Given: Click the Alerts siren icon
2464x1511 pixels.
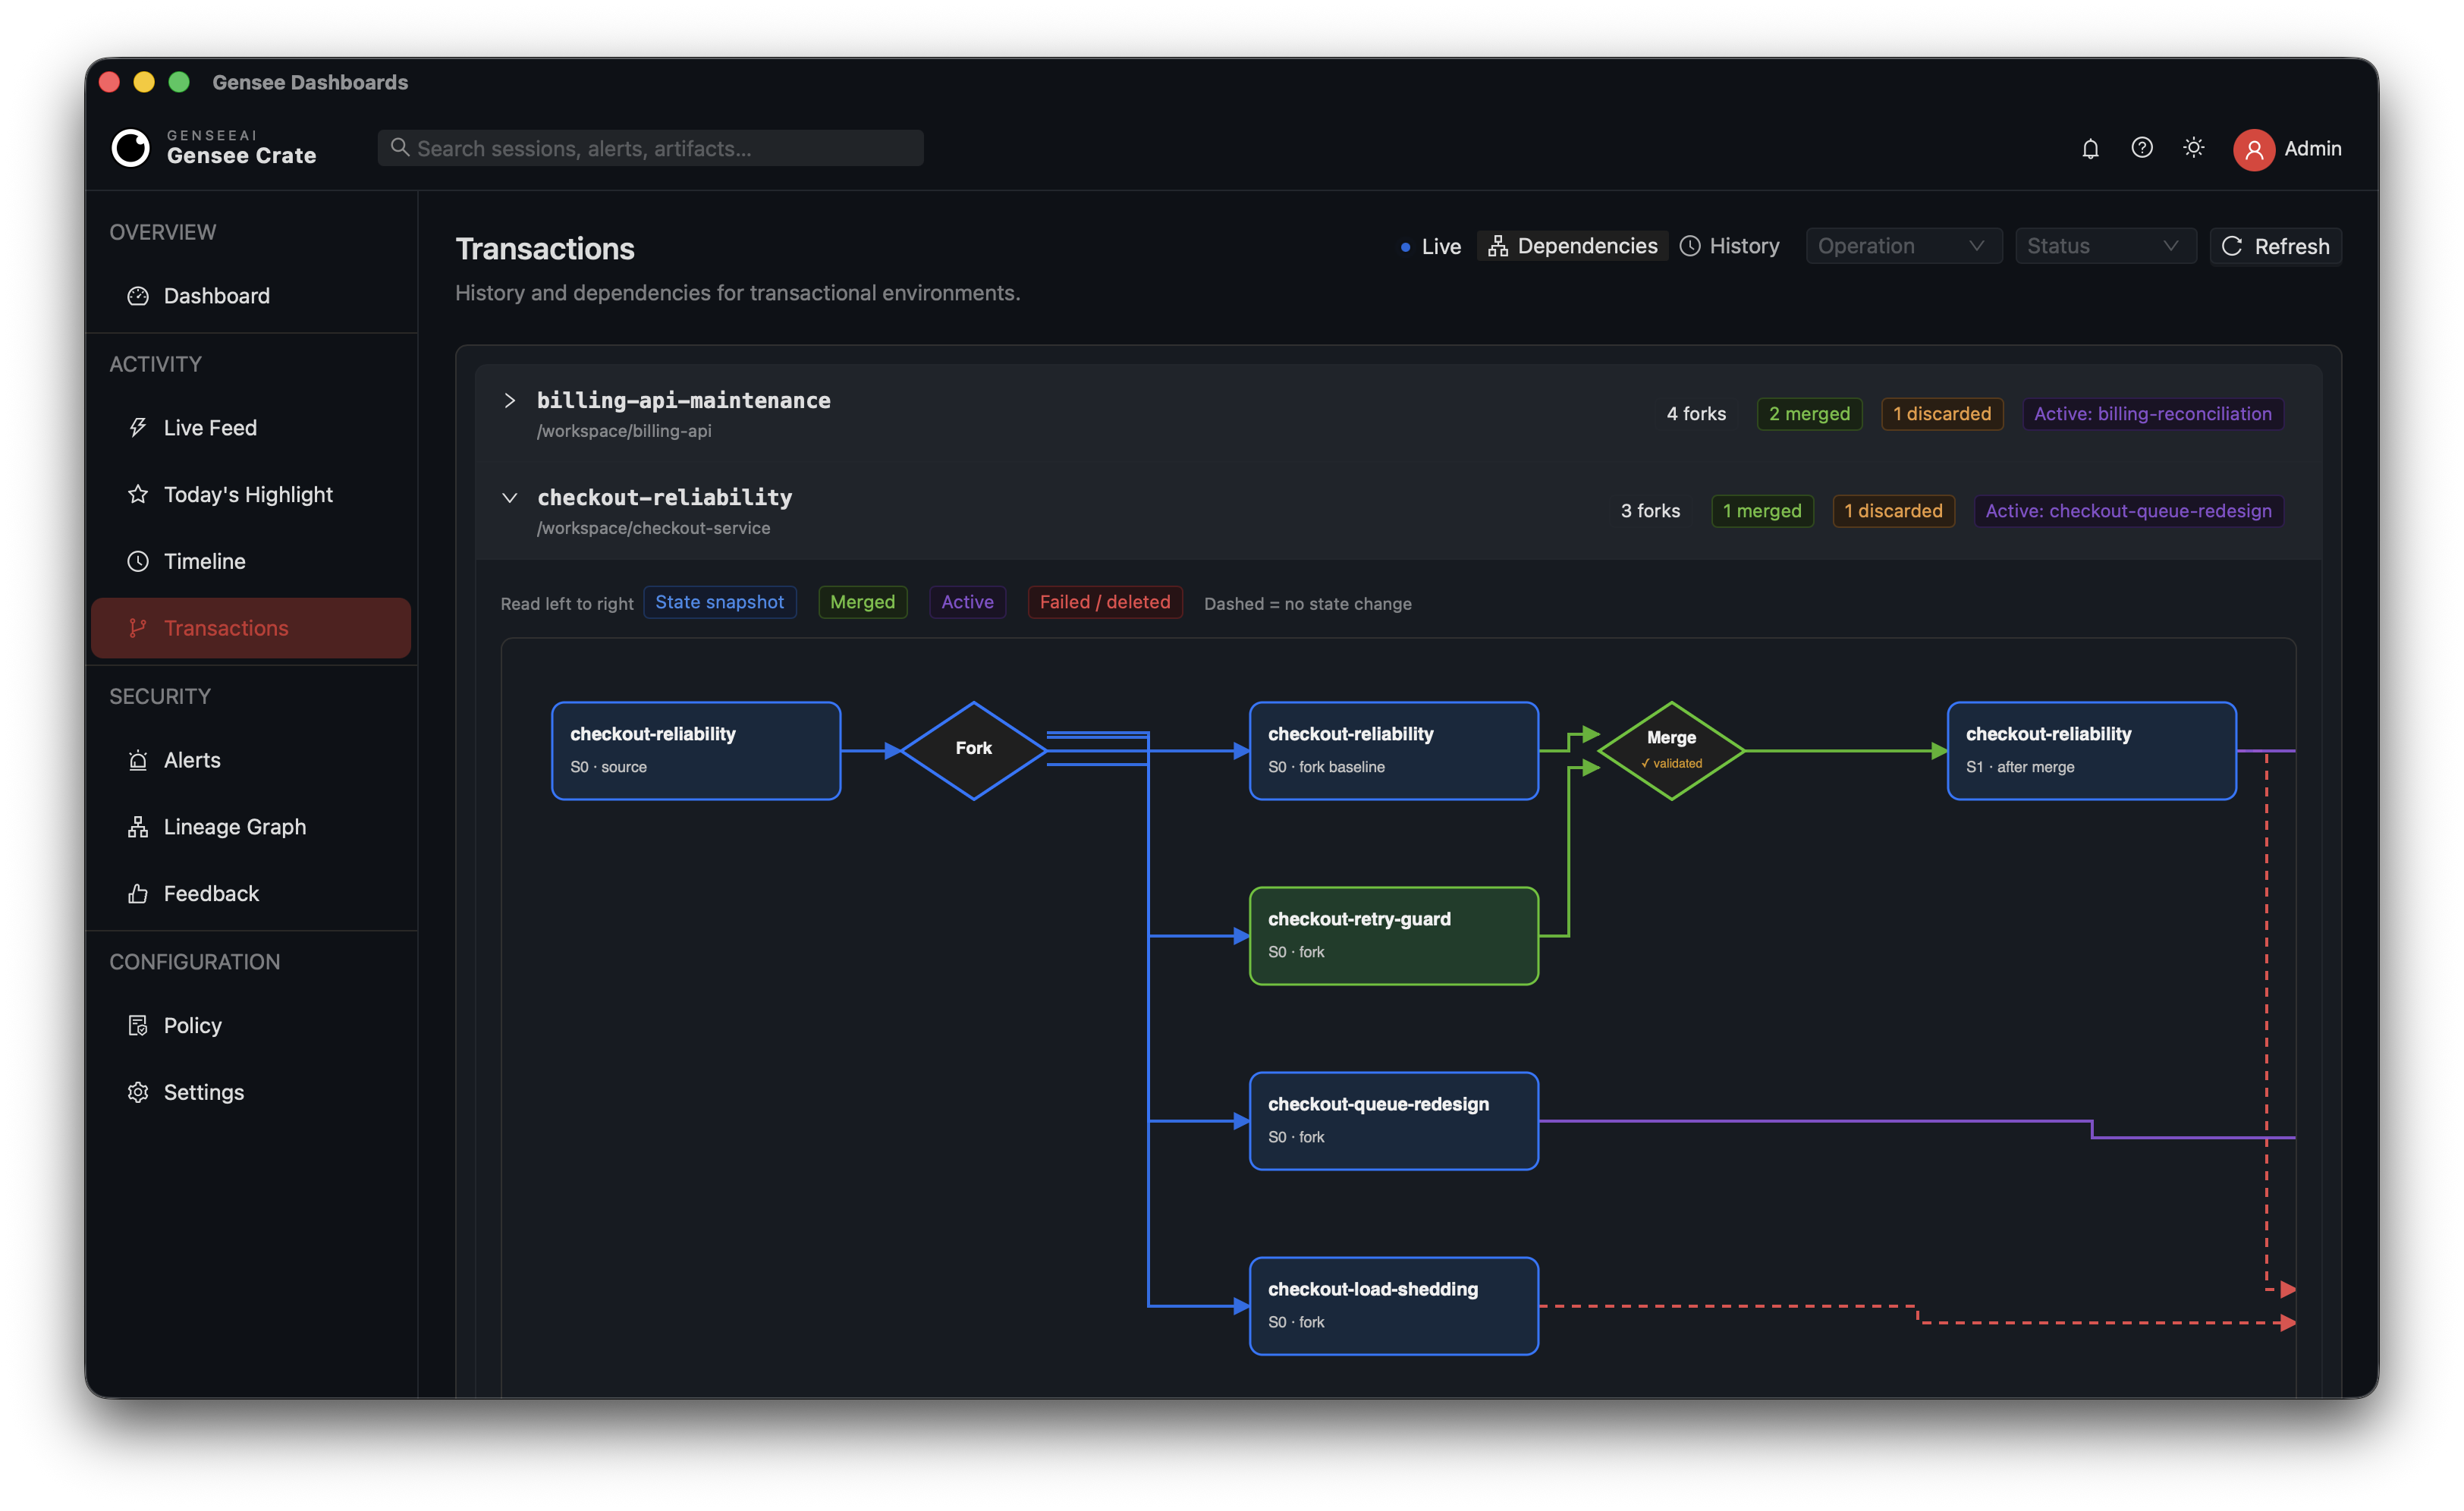Looking at the screenshot, I should click(138, 760).
